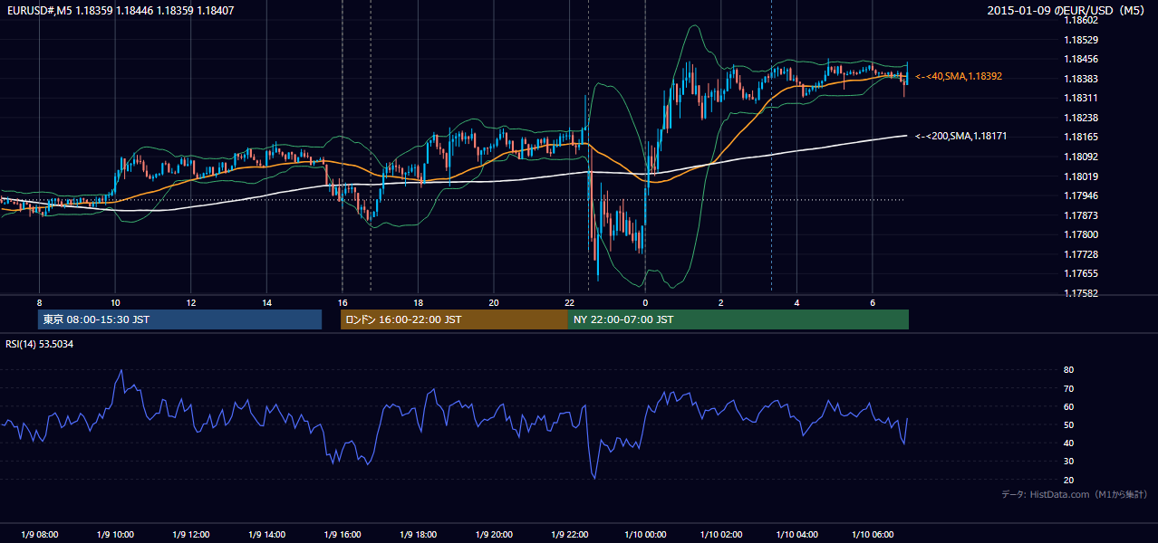Click hour label 4 below the price chart

tap(796, 302)
